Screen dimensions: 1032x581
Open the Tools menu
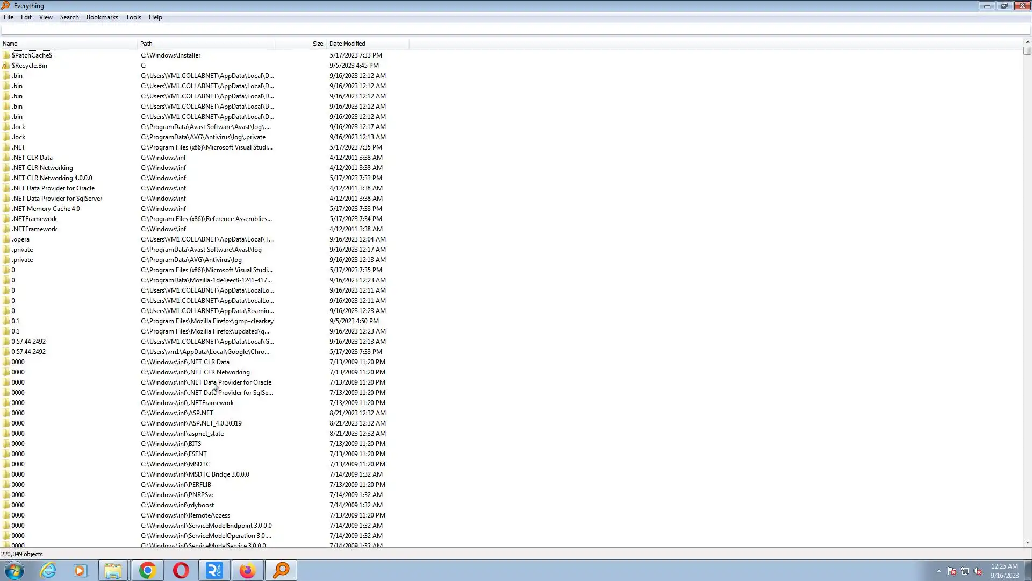coord(133,17)
